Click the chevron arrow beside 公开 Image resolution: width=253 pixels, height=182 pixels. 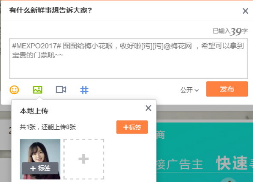click(196, 90)
